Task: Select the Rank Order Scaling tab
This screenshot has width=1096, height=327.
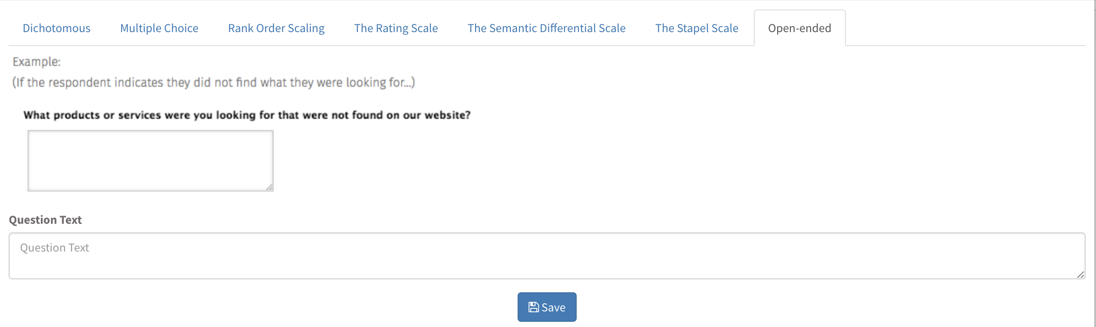Action: [276, 28]
